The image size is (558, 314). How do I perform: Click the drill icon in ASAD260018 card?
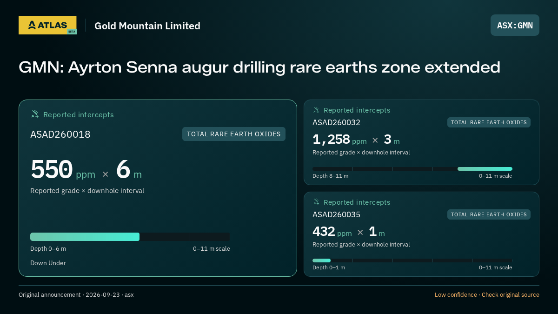pos(35,114)
